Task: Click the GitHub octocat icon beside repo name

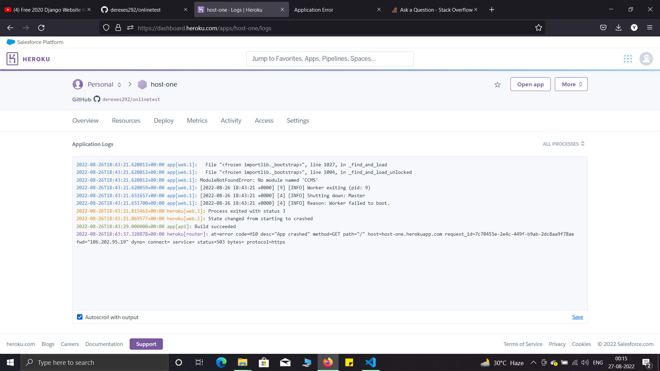Action: click(x=97, y=99)
